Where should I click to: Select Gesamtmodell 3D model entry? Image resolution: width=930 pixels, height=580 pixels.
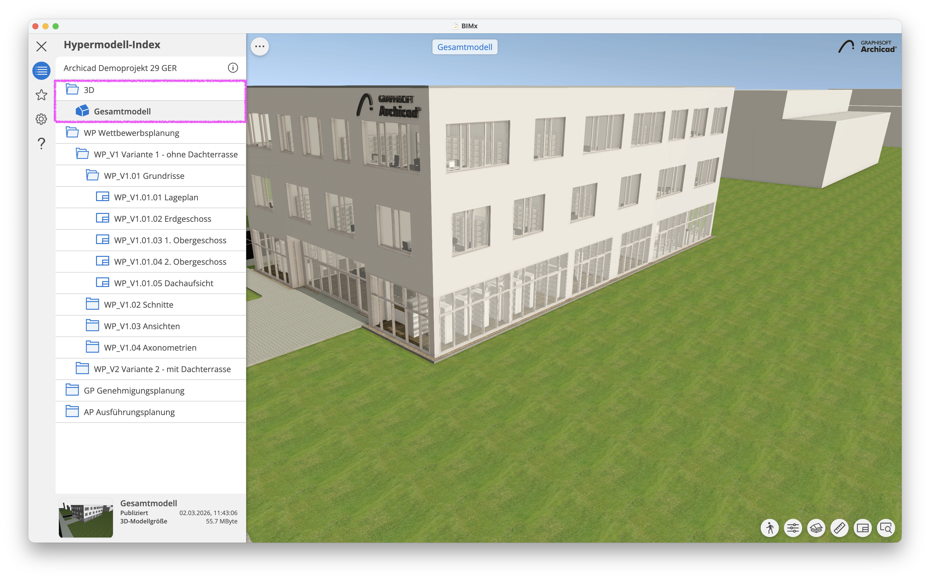[151, 111]
